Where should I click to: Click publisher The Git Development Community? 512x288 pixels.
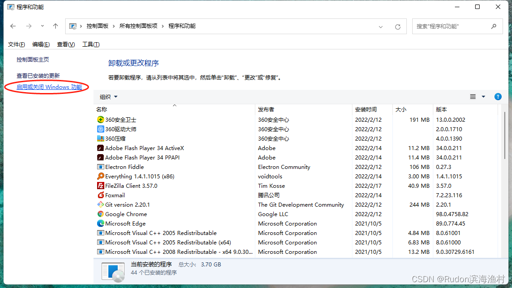pyautogui.click(x=301, y=205)
